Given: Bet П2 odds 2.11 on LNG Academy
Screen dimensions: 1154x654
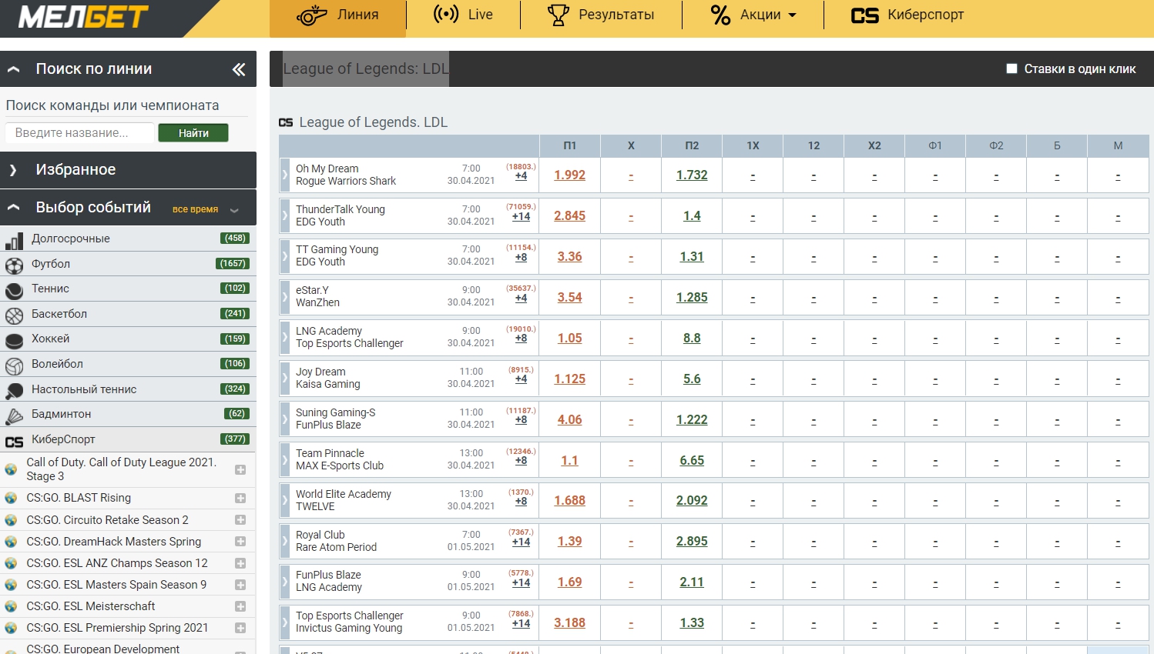Looking at the screenshot, I should pyautogui.click(x=692, y=582).
